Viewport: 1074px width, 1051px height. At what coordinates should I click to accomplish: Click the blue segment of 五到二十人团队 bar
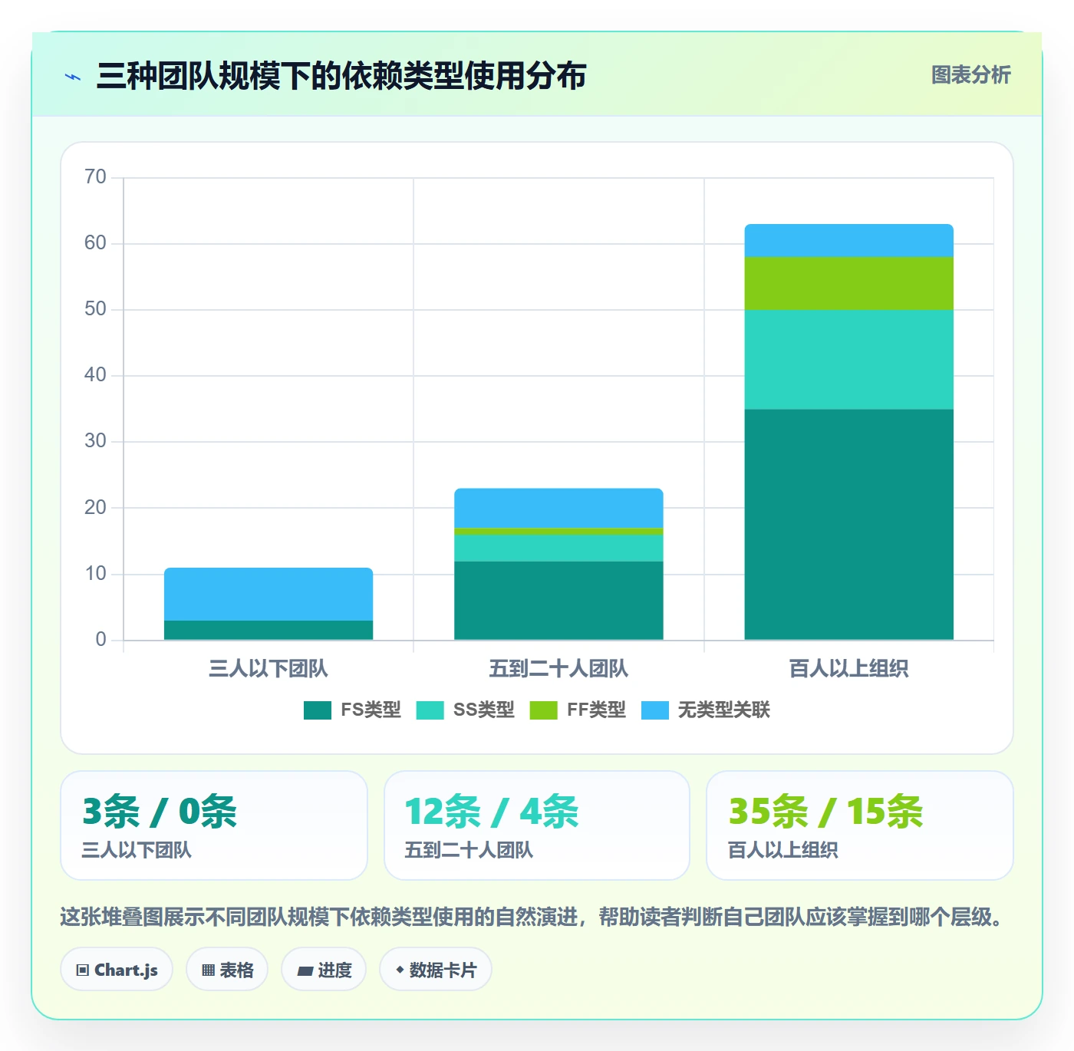click(558, 509)
